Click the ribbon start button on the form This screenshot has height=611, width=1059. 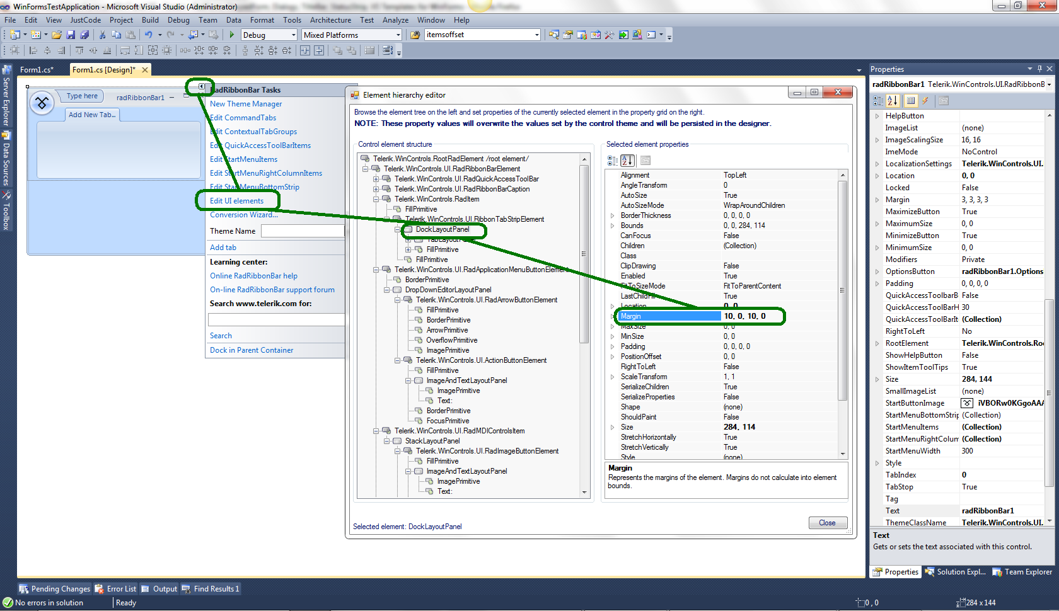tap(42, 102)
